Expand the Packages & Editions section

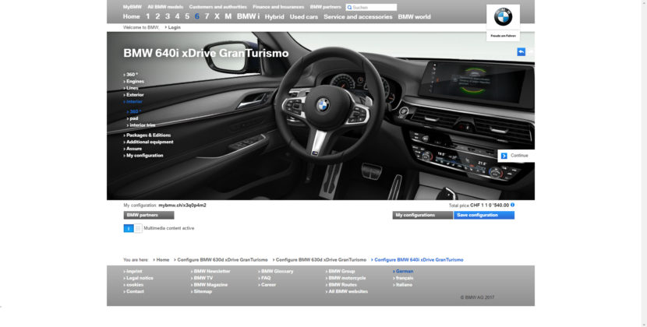(x=148, y=135)
